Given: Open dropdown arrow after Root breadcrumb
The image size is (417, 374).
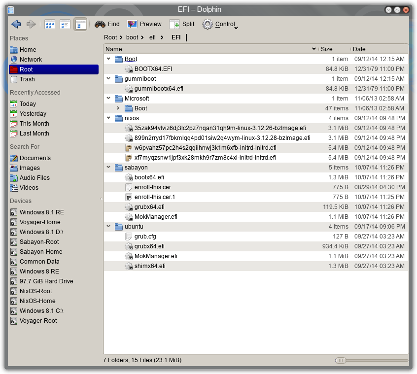Looking at the screenshot, I should pyautogui.click(x=121, y=37).
